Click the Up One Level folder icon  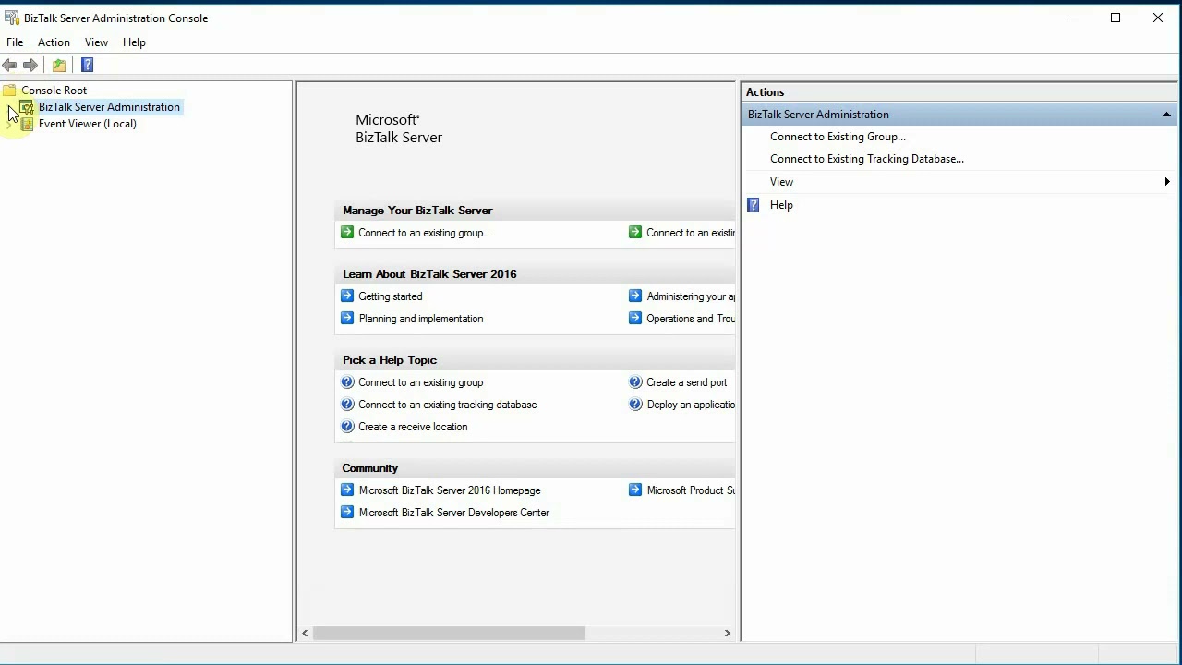point(59,65)
